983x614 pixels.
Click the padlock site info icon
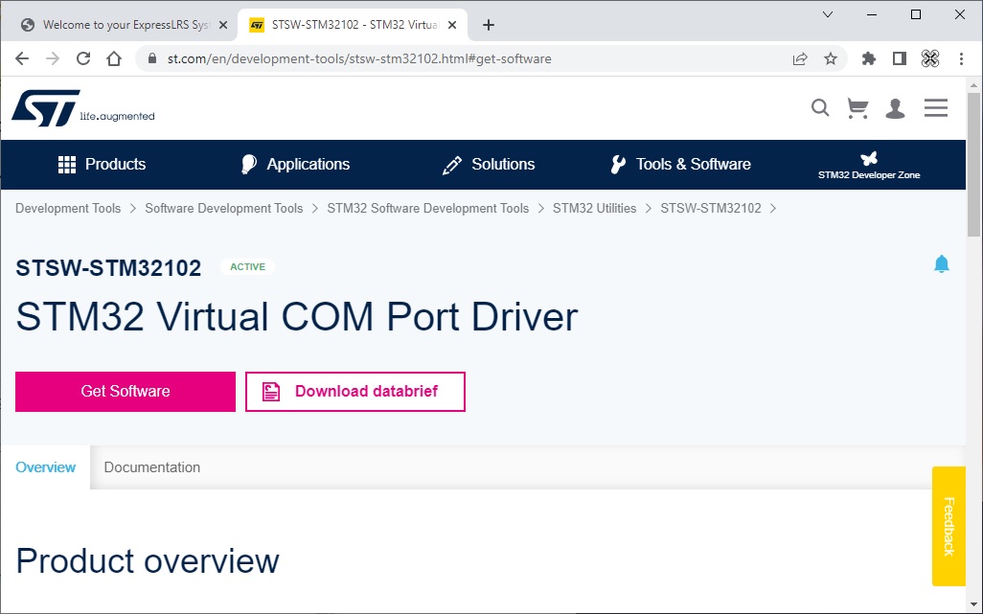click(x=151, y=58)
